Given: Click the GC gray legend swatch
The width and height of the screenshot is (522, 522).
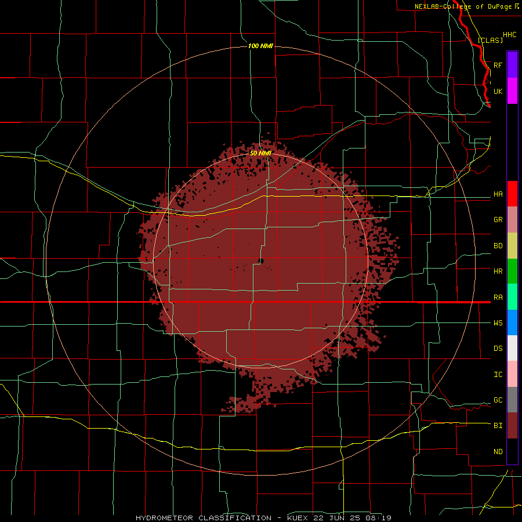Looking at the screenshot, I should click(512, 400).
